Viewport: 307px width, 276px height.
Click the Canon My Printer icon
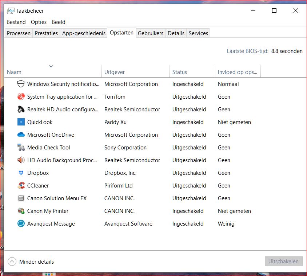pos(21,211)
